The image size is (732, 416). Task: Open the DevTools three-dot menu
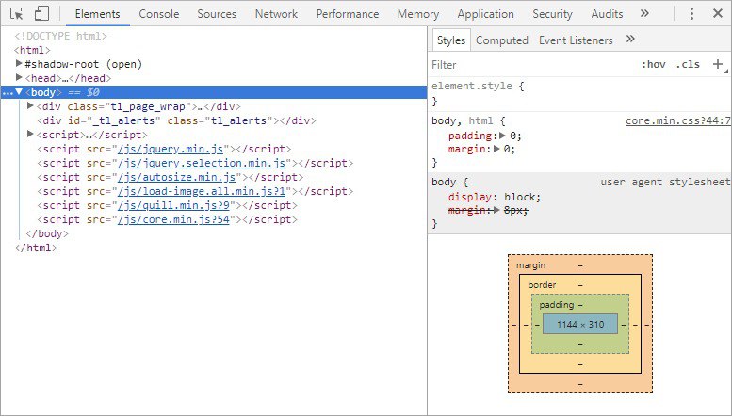tap(691, 13)
